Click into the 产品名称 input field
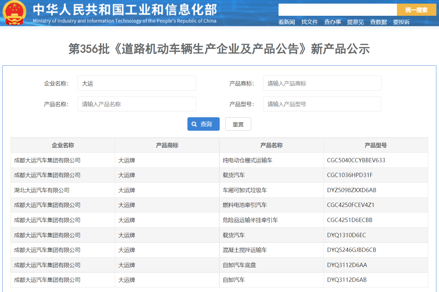This screenshot has height=292, width=439. (x=136, y=104)
